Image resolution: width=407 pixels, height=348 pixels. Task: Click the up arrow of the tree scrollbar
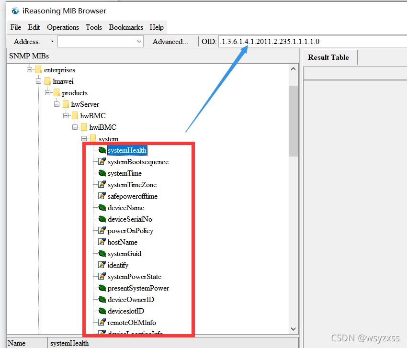pos(294,69)
